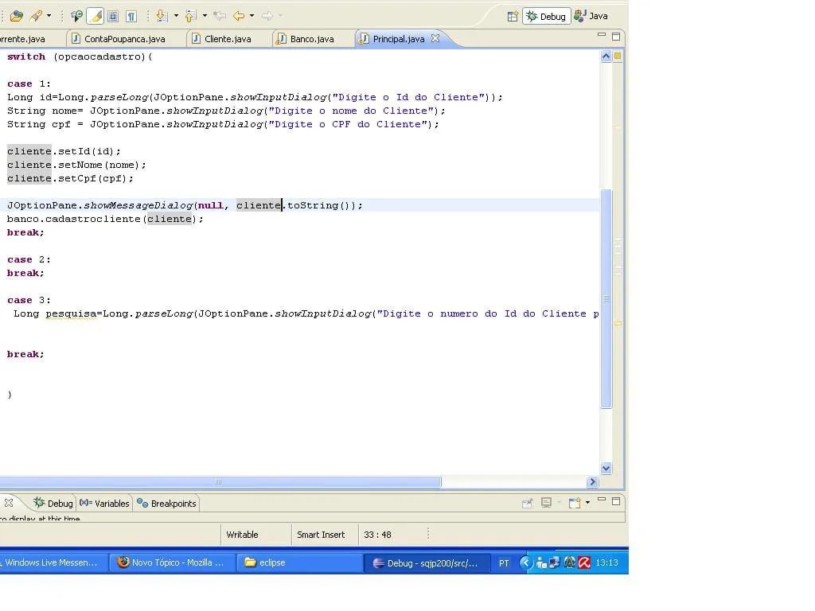Toggle Mark Occurrences highlighter button
The image size is (815, 611).
click(95, 16)
